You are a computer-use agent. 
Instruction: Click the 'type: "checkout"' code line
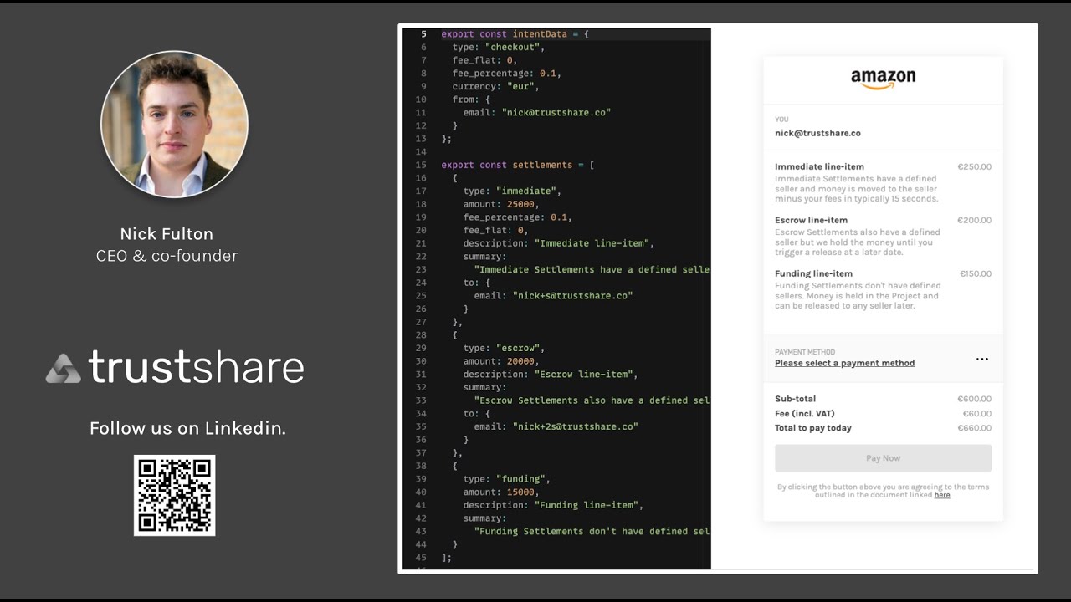click(499, 47)
